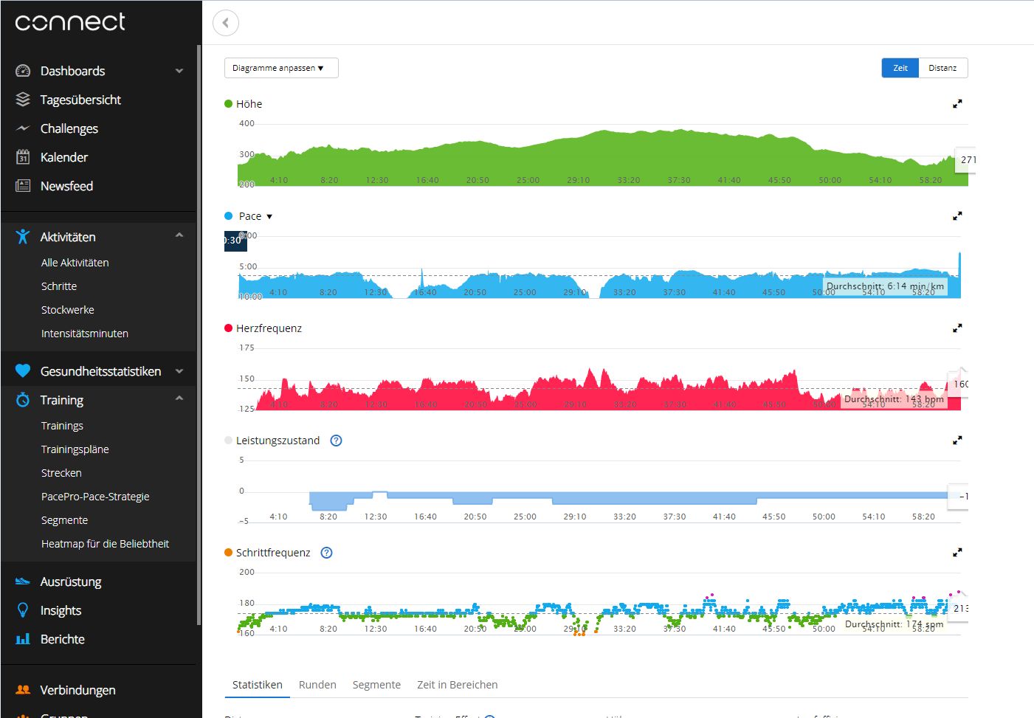Screen dimensions: 1034x718
Task: Collapse the Aktivitäten section
Action: tap(179, 235)
